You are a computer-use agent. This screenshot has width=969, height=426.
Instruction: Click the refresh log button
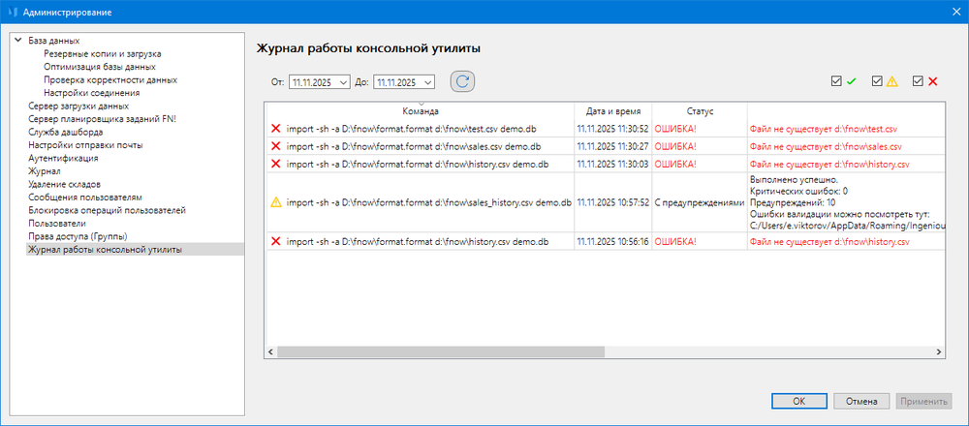pos(462,82)
